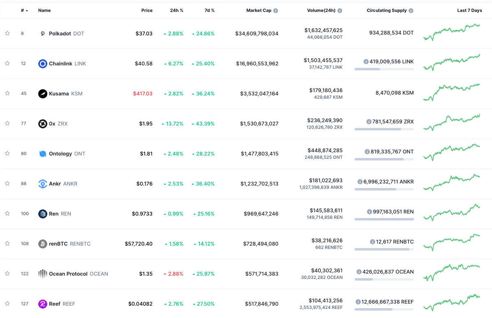Open the Ocean Protocol OCEAN page

pos(79,274)
